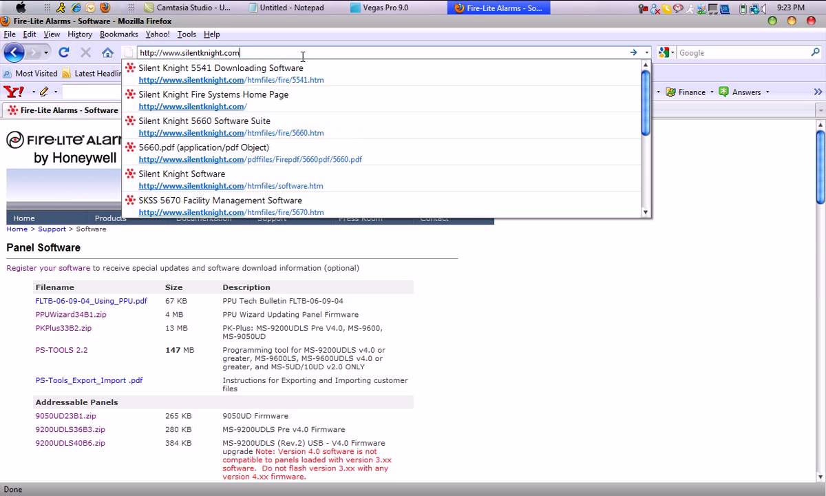Click the Go arrow in address bar

(633, 52)
